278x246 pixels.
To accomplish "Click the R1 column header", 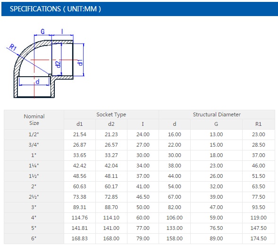I will tap(258, 124).
